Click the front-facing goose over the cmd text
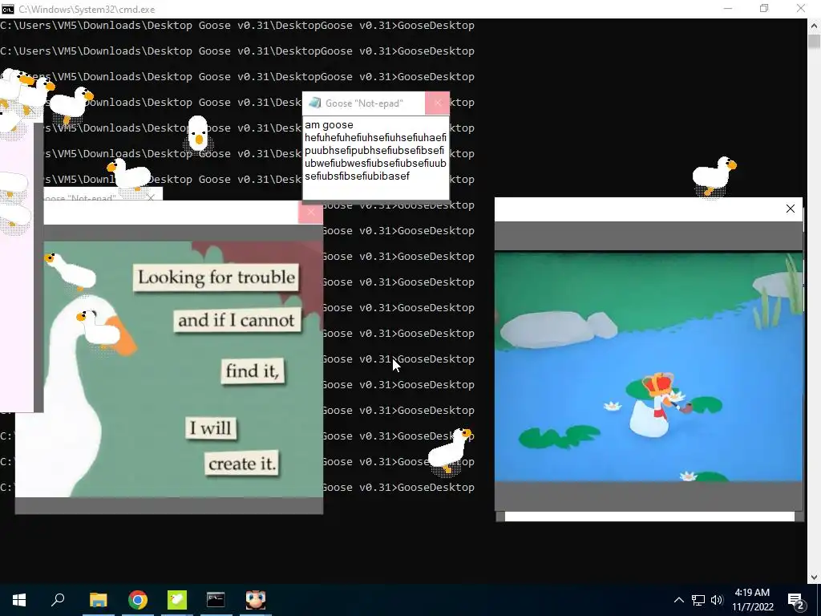This screenshot has width=821, height=616. click(x=198, y=134)
